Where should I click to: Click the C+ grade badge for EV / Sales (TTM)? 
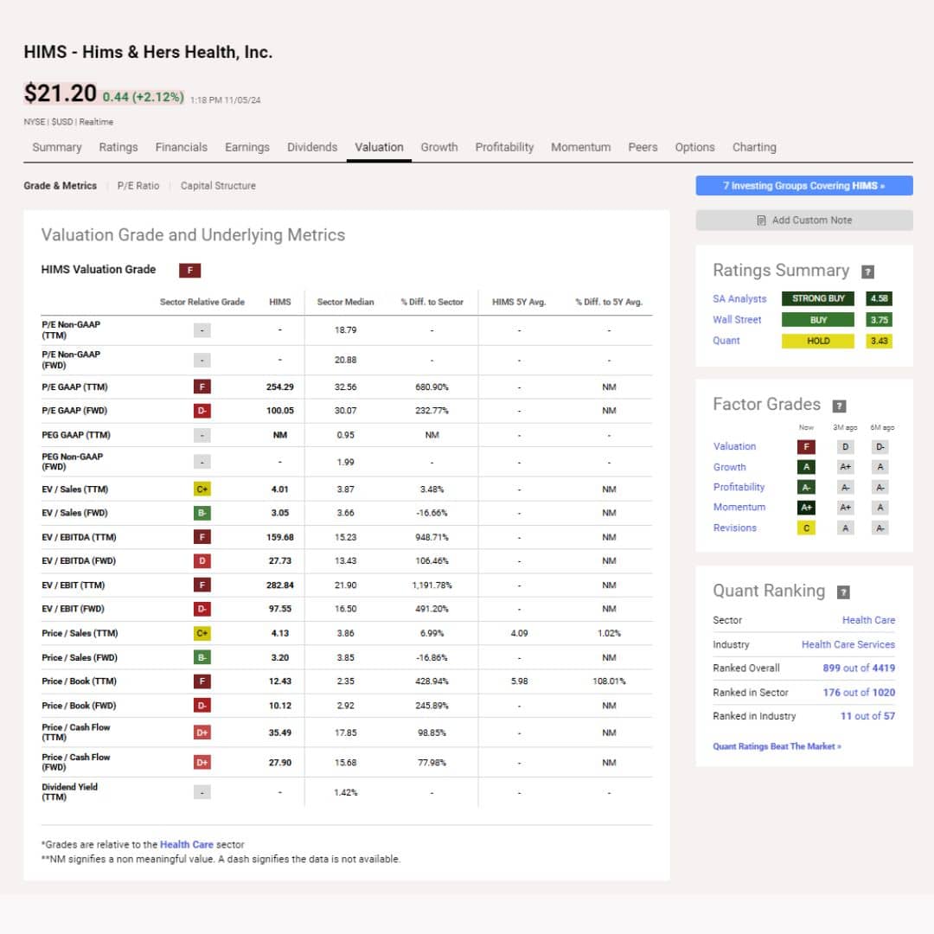[202, 489]
